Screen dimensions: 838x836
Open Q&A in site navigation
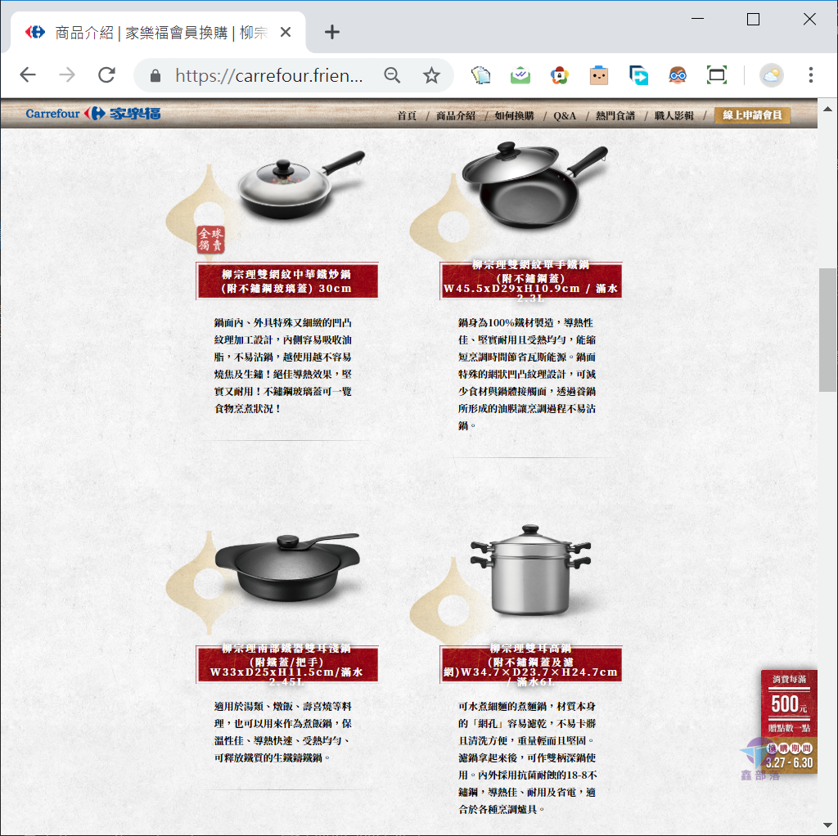[x=565, y=115]
